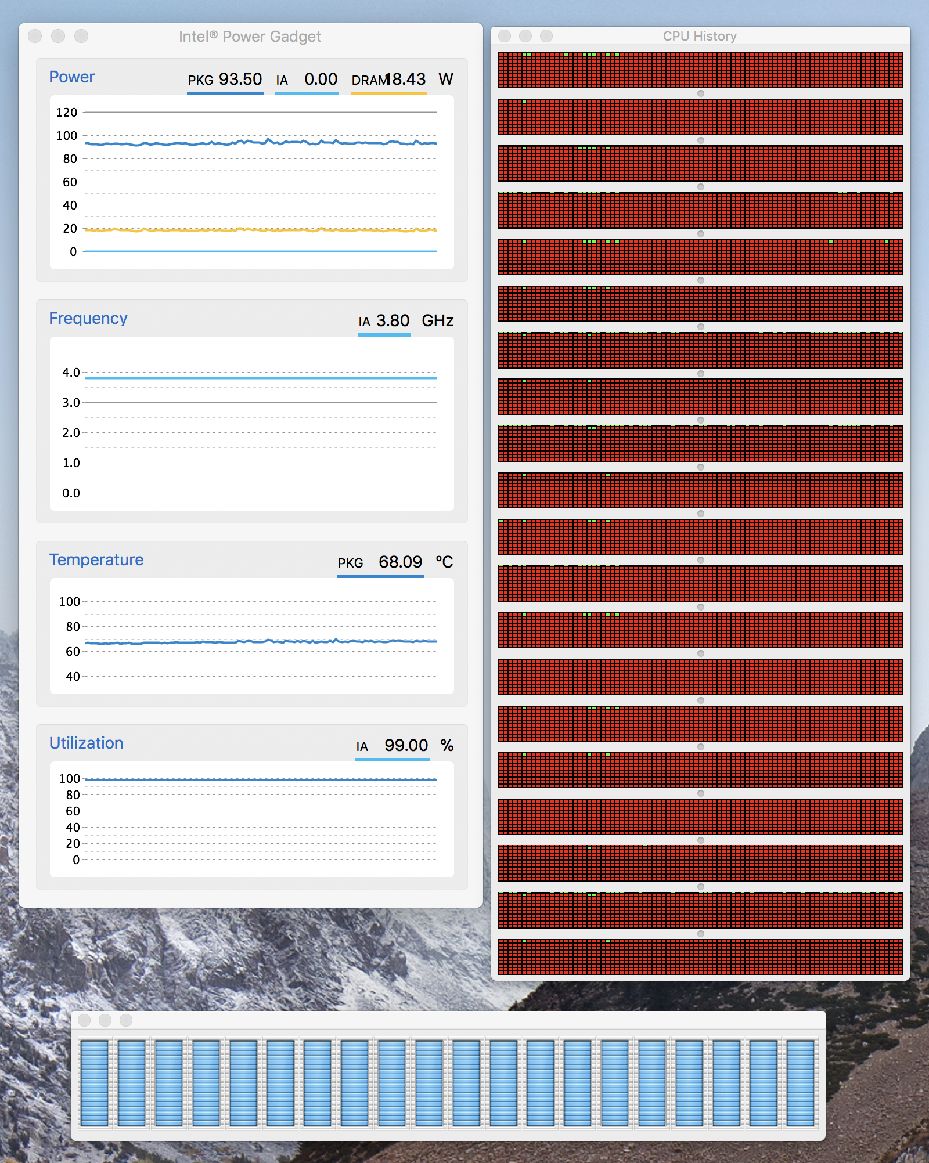Viewport: 929px width, 1163px height.
Task: Close the Intel Power Gadget window
Action: point(35,36)
